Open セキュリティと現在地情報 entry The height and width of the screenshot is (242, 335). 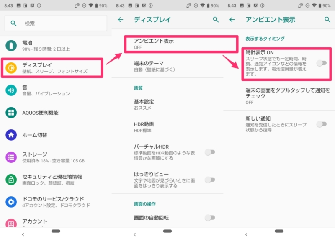tap(56, 180)
